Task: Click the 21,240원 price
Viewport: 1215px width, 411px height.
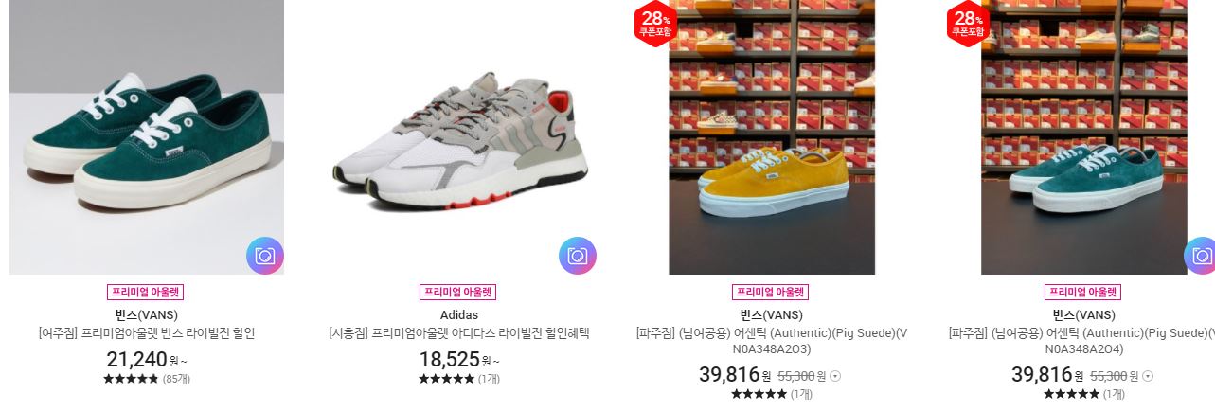Action: [147, 360]
